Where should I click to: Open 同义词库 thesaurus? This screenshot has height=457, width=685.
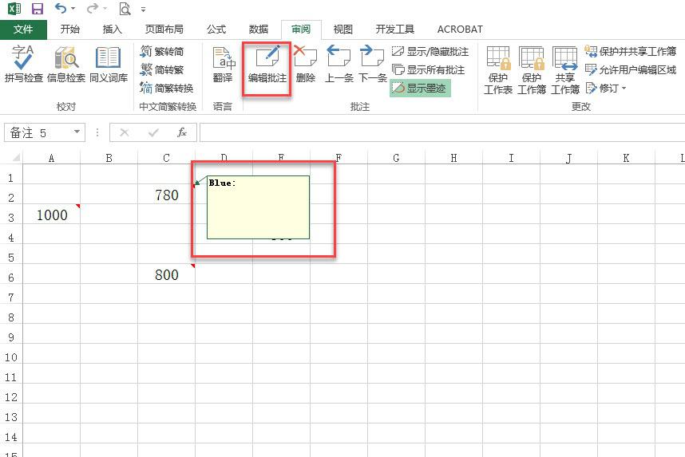pyautogui.click(x=109, y=64)
